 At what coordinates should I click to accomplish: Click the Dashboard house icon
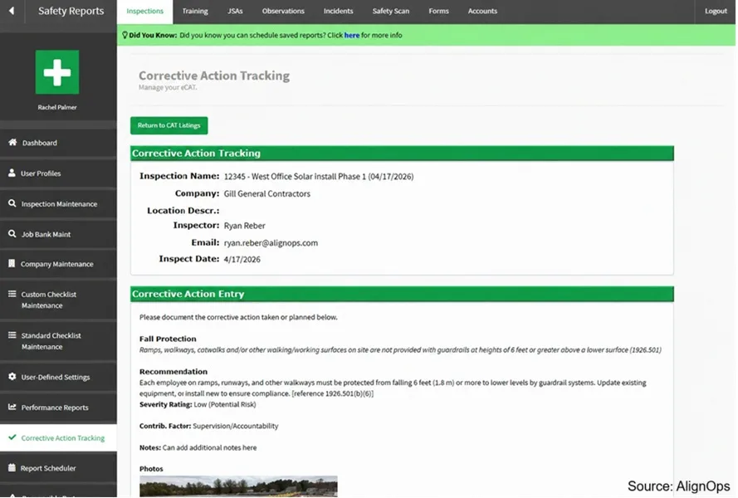(x=12, y=142)
